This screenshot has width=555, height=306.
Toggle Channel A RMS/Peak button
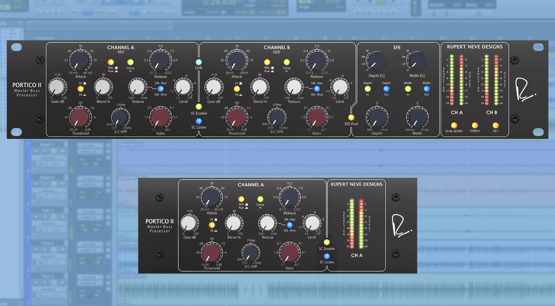111,62
